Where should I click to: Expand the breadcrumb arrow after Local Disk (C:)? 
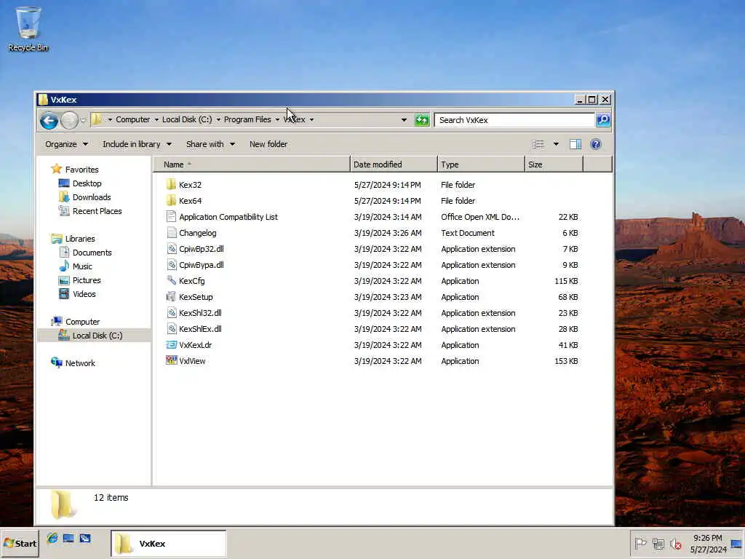point(218,119)
